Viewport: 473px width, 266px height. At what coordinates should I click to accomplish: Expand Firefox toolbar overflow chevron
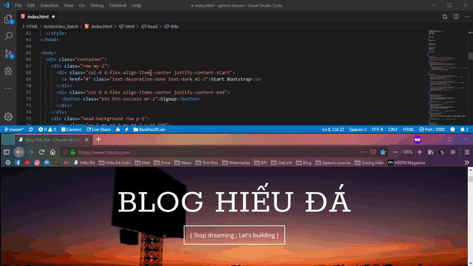coord(453,152)
